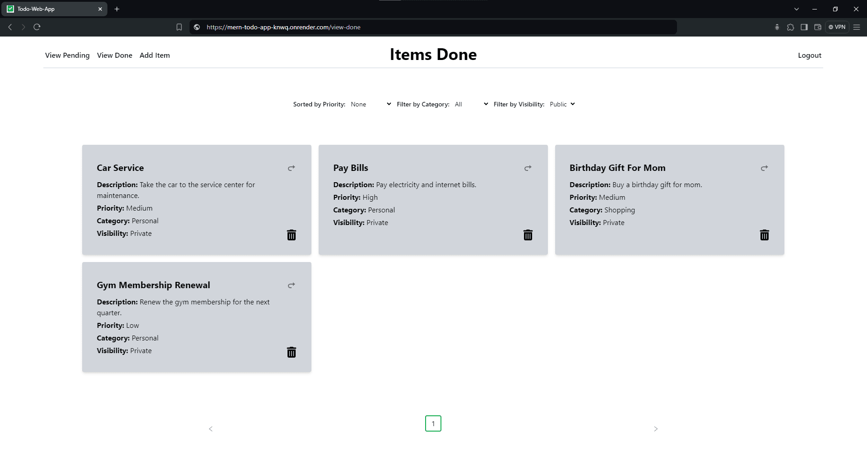
Task: Reload the page using browser refresh
Action: (37, 27)
